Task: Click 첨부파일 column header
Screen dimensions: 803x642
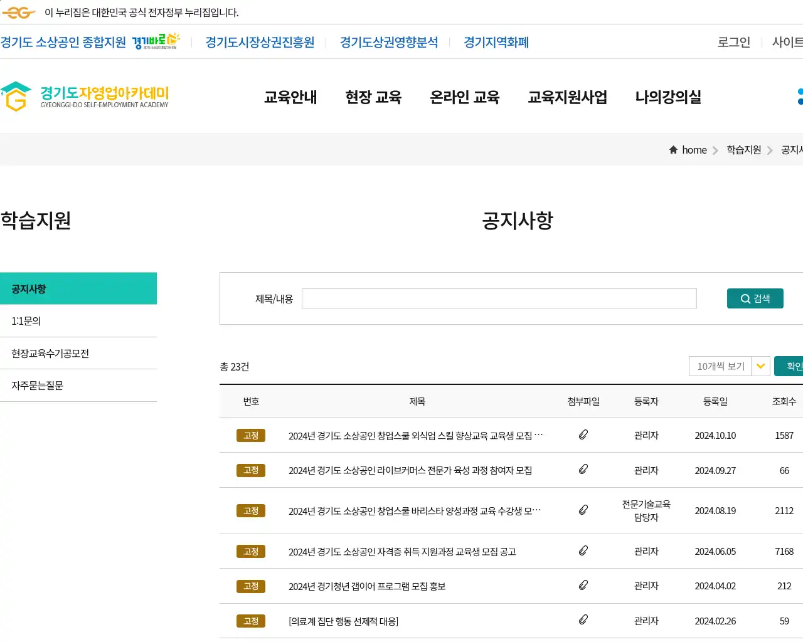Action: pos(583,401)
